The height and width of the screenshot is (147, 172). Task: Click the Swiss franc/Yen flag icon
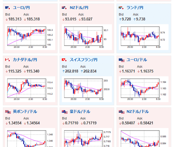(64, 60)
